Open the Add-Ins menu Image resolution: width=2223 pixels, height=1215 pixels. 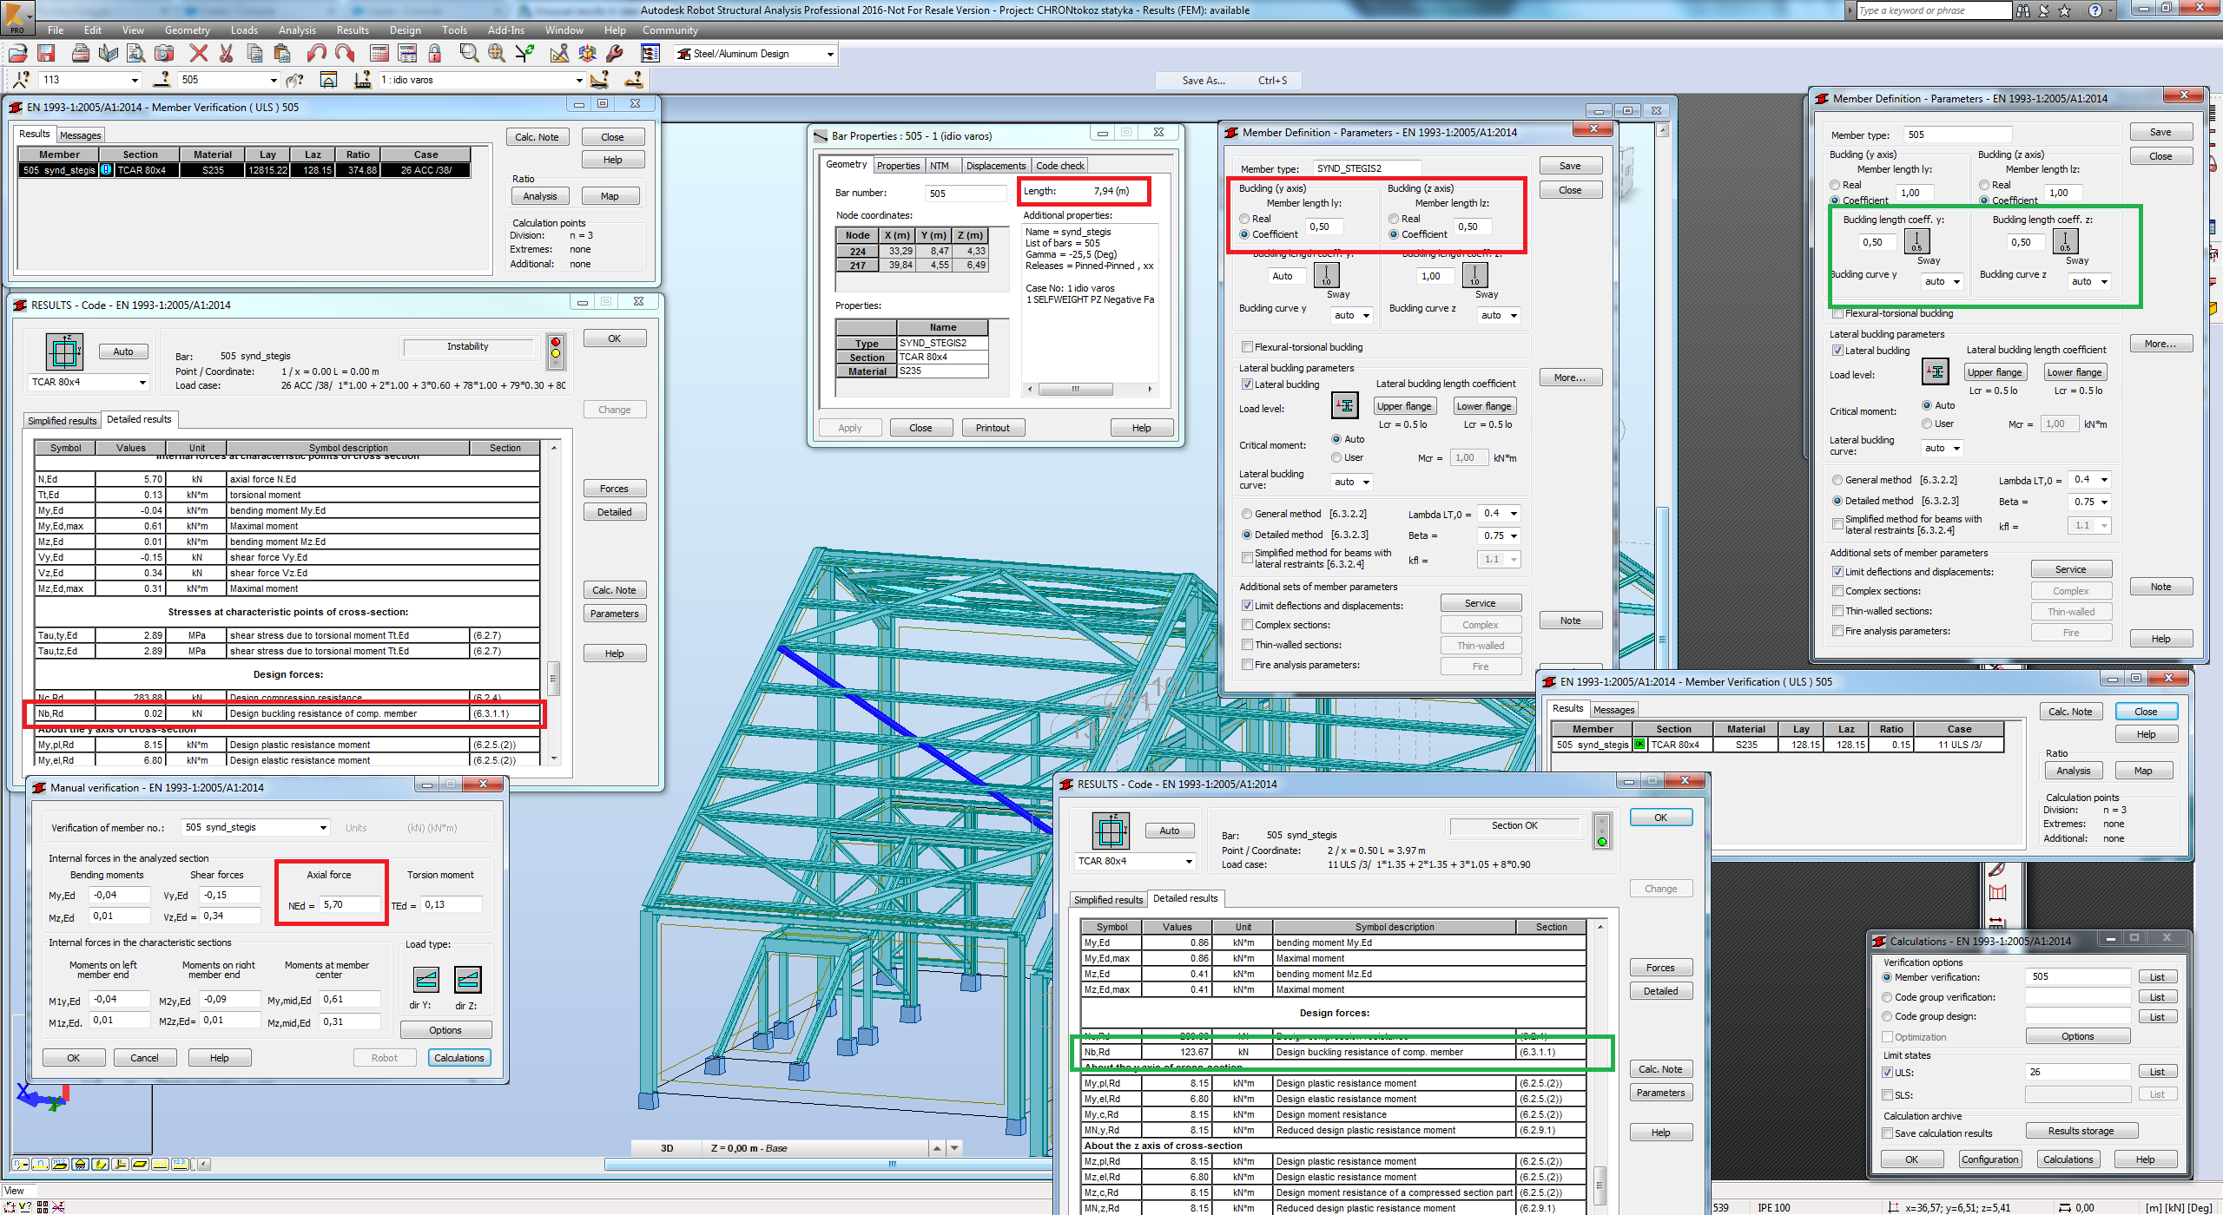[x=506, y=30]
